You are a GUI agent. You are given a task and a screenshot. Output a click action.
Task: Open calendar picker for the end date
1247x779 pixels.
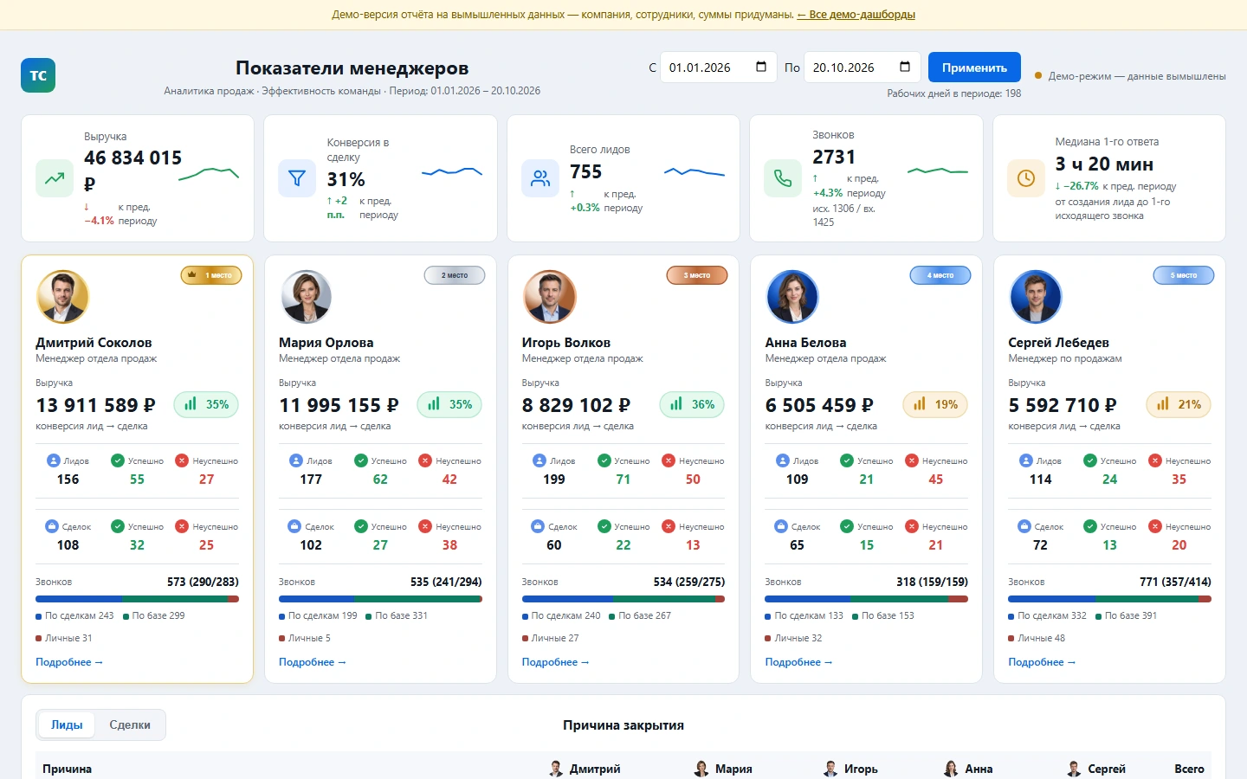tap(905, 67)
